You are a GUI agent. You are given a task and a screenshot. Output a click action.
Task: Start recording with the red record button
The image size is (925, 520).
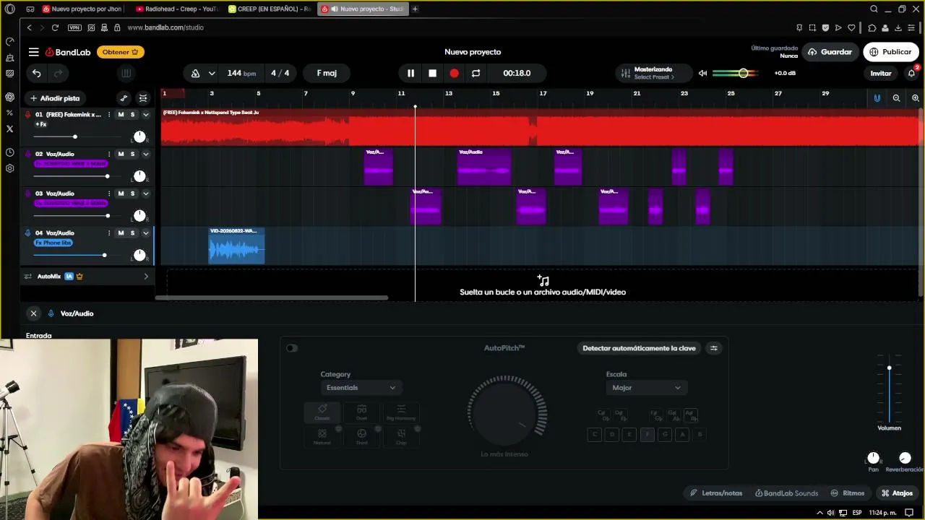click(x=454, y=73)
